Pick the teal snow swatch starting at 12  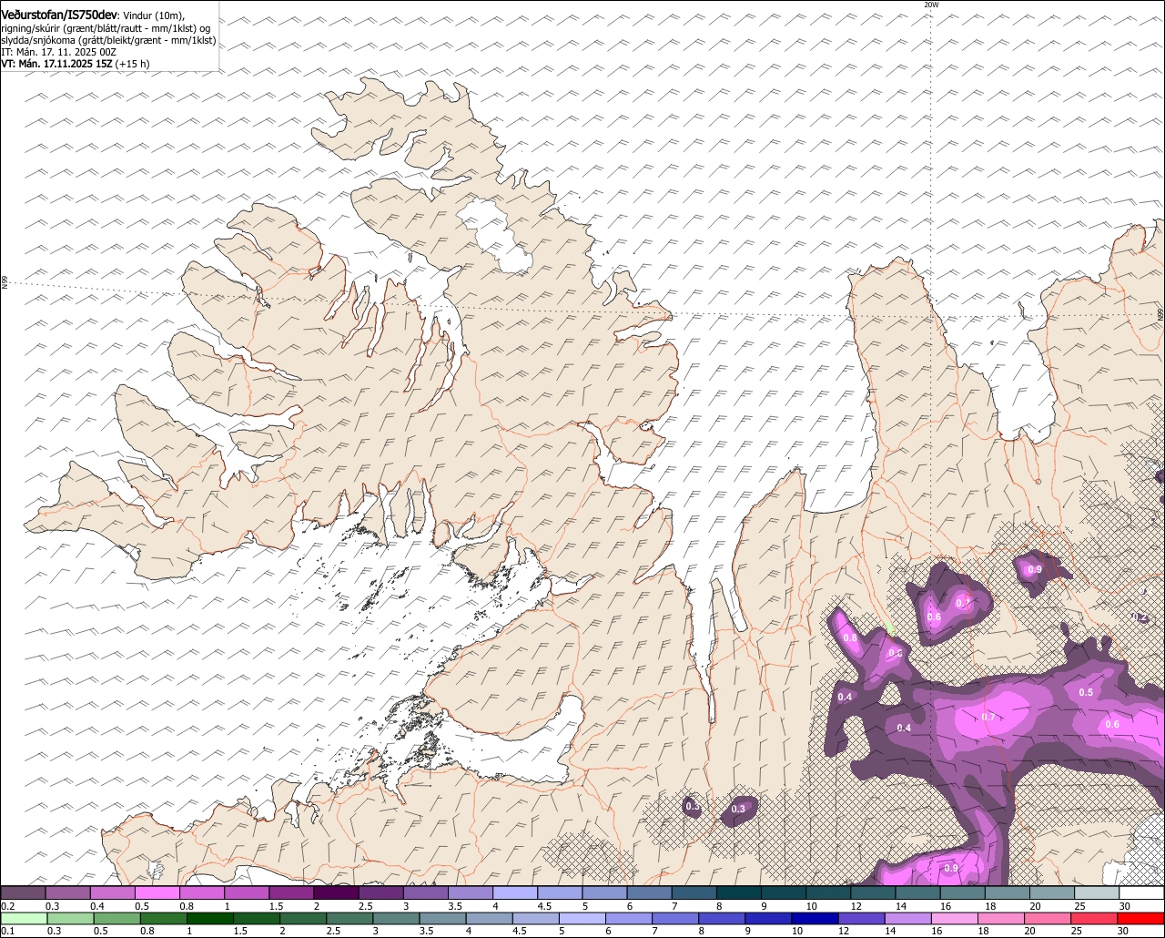tap(872, 892)
